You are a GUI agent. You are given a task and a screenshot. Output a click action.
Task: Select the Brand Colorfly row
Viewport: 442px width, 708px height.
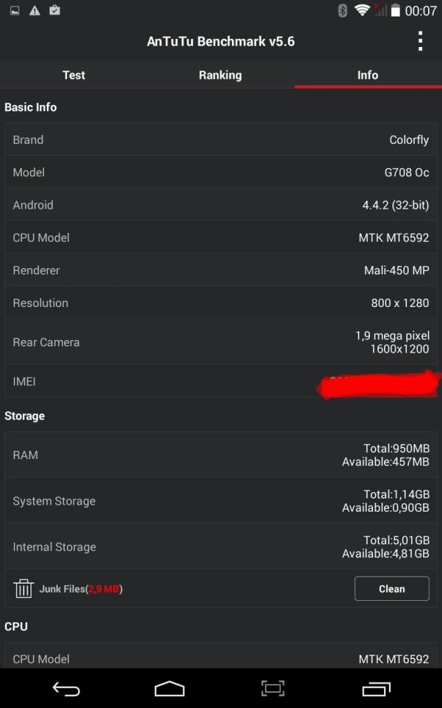point(221,140)
